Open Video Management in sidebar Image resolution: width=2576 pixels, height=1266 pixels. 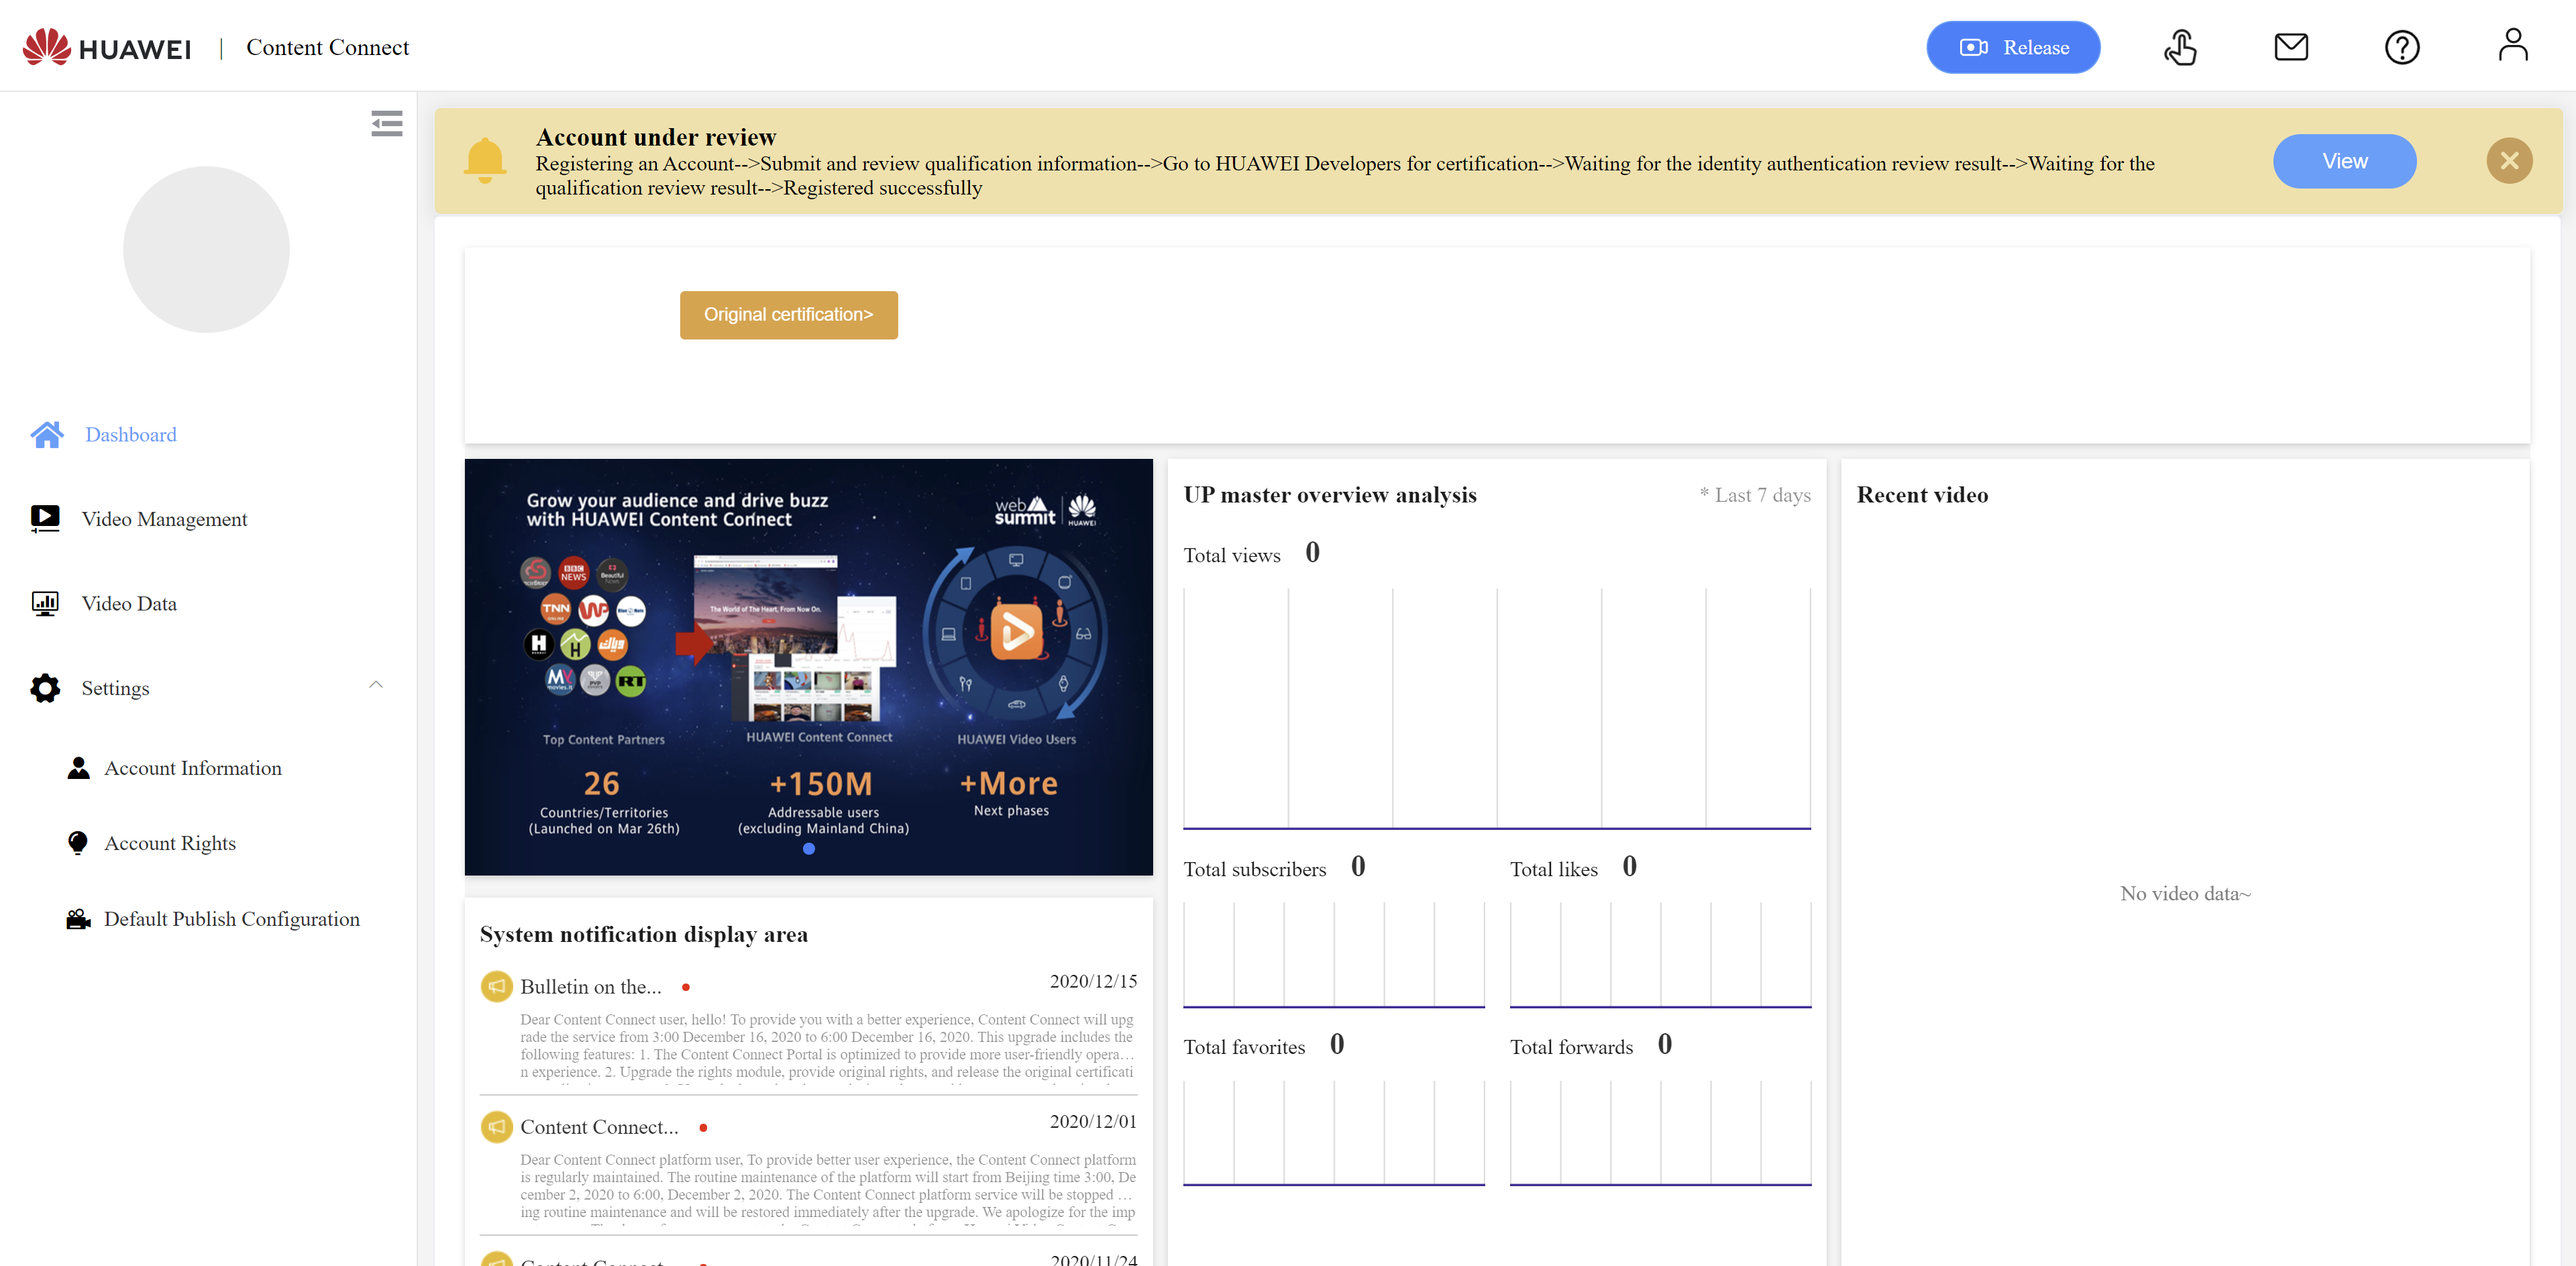pos(164,519)
